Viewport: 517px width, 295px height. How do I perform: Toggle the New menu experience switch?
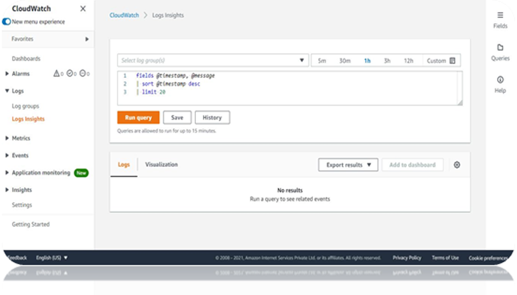[x=6, y=22]
